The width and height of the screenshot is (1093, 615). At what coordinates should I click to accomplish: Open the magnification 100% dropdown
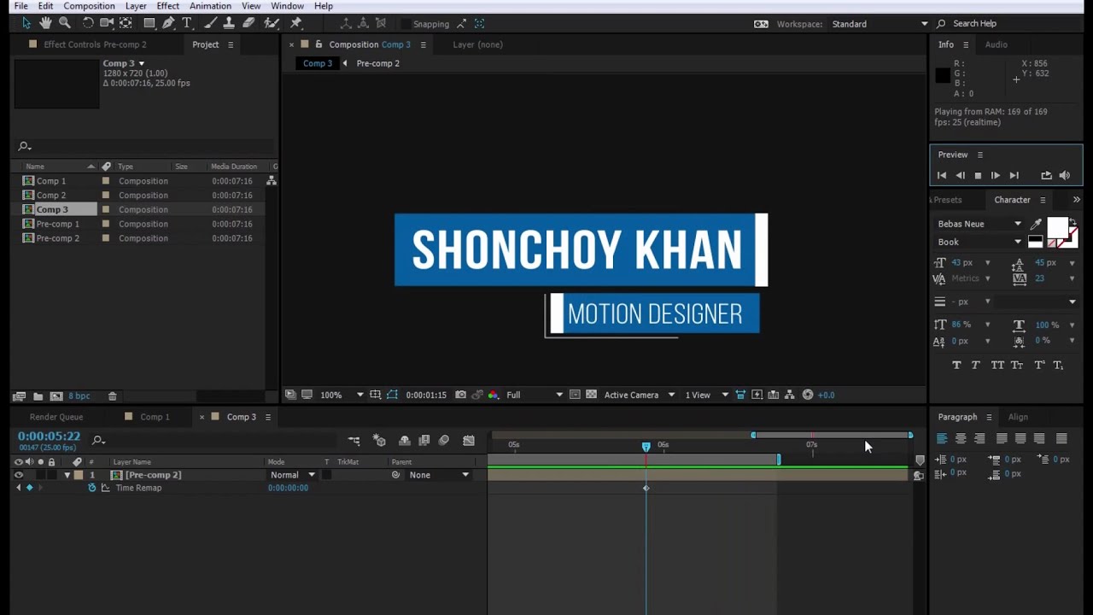click(x=342, y=395)
